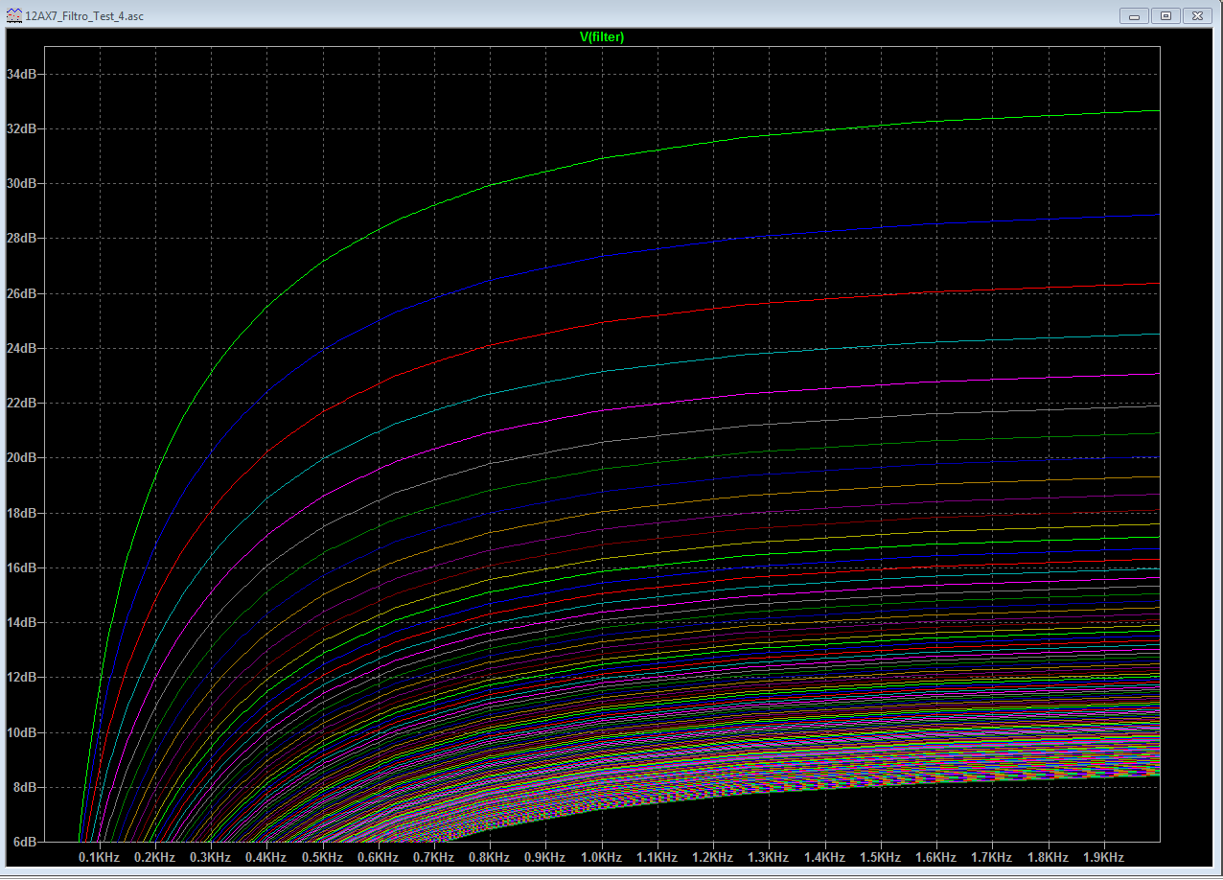Click the 16dB label on left axis
The image size is (1223, 880).
pos(21,567)
